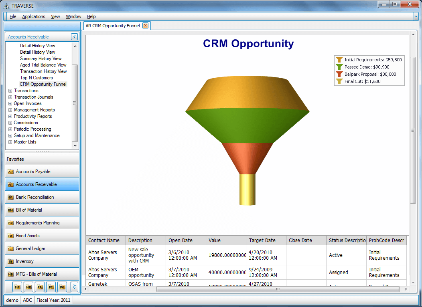Open the File menu
Viewport: 422px width, 307px height.
13,16
